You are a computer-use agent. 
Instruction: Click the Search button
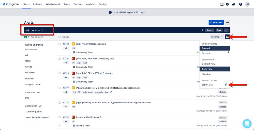[210, 30]
